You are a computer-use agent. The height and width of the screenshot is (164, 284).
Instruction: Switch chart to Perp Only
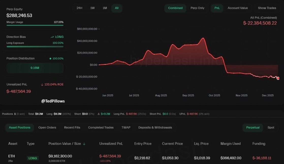(x=197, y=8)
